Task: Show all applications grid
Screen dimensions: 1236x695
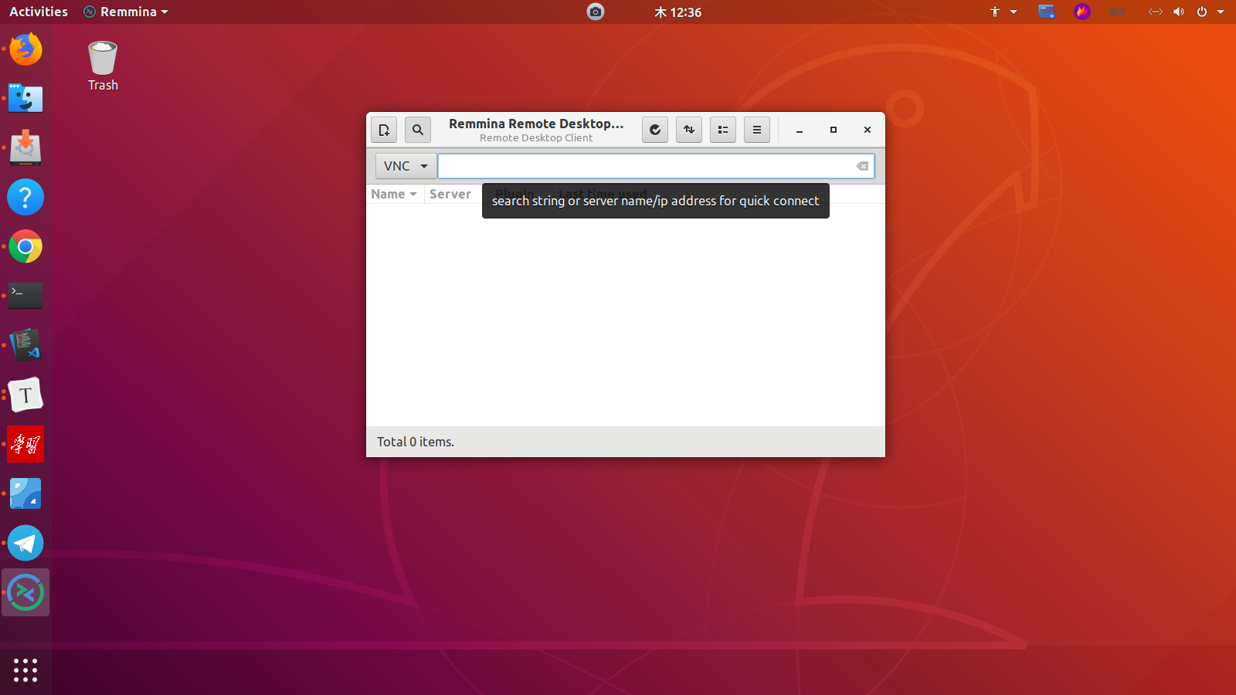Action: tap(25, 670)
